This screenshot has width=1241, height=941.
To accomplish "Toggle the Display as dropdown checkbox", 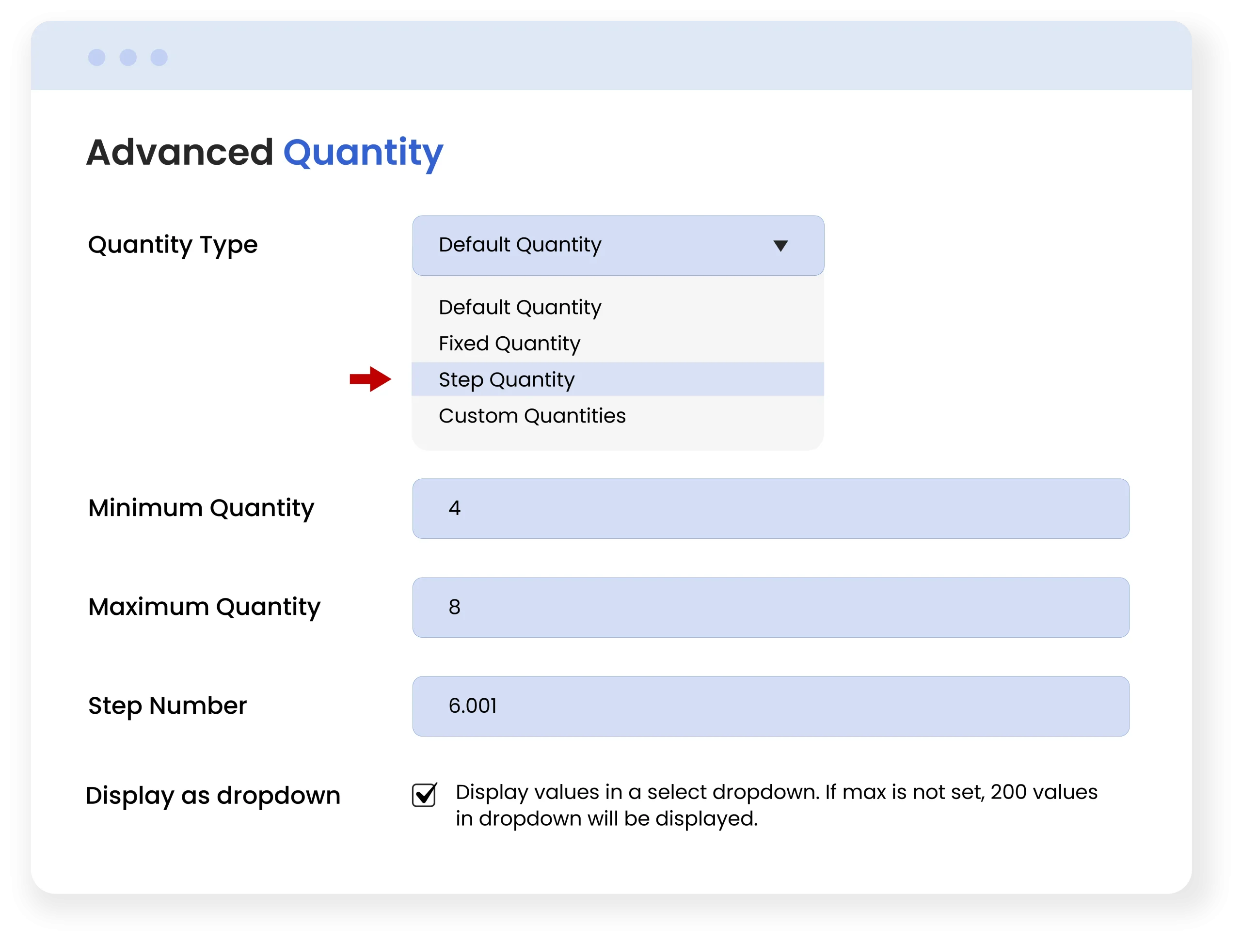I will coord(424,795).
